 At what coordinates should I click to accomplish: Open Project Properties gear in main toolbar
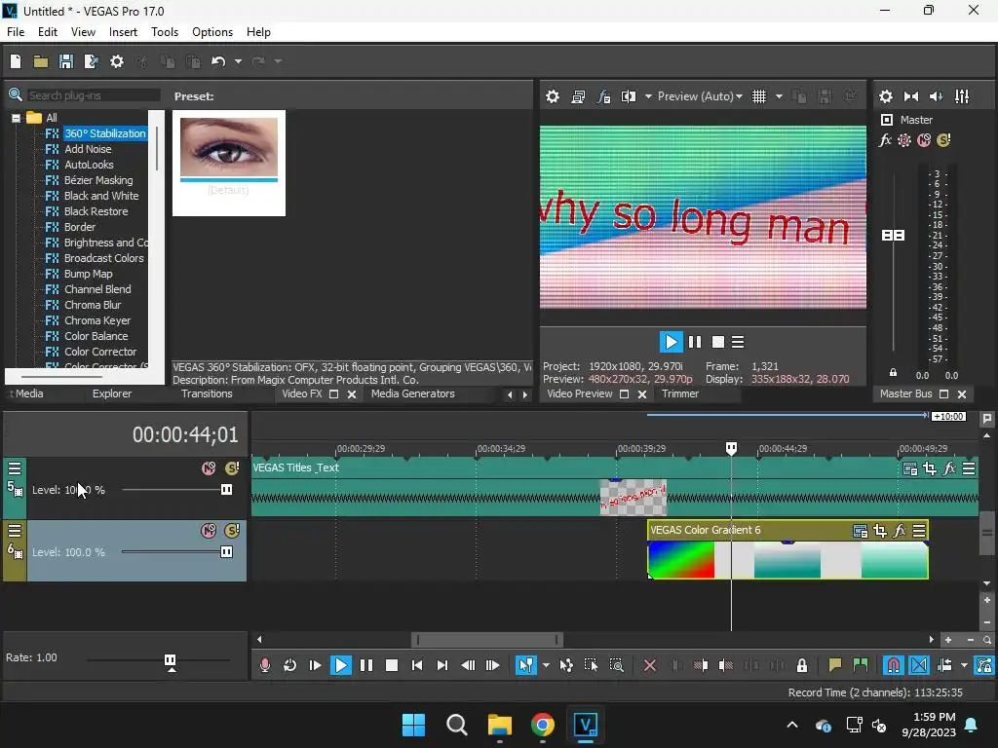117,61
